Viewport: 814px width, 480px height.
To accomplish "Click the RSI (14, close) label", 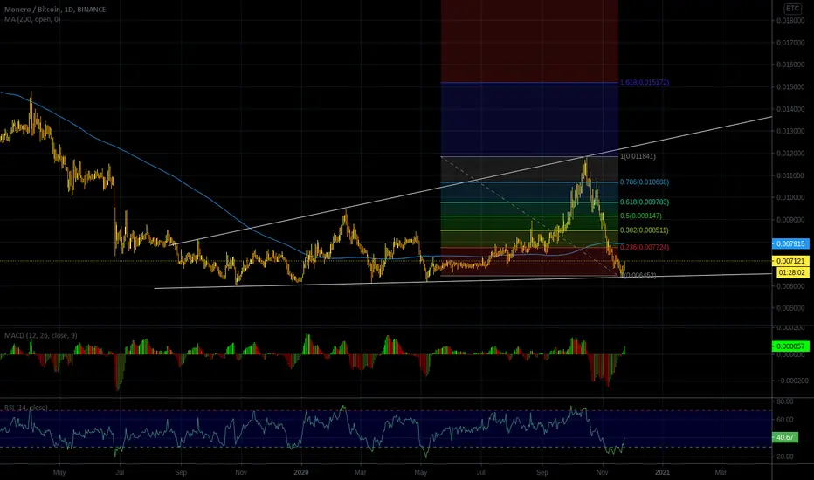I will click(x=26, y=408).
